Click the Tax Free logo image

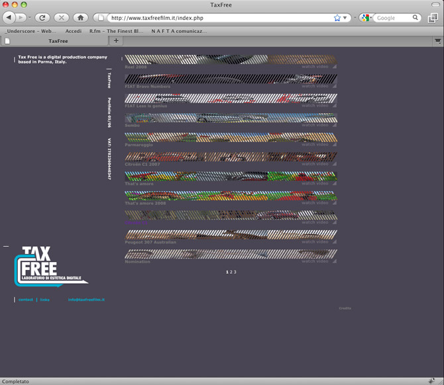coord(51,267)
